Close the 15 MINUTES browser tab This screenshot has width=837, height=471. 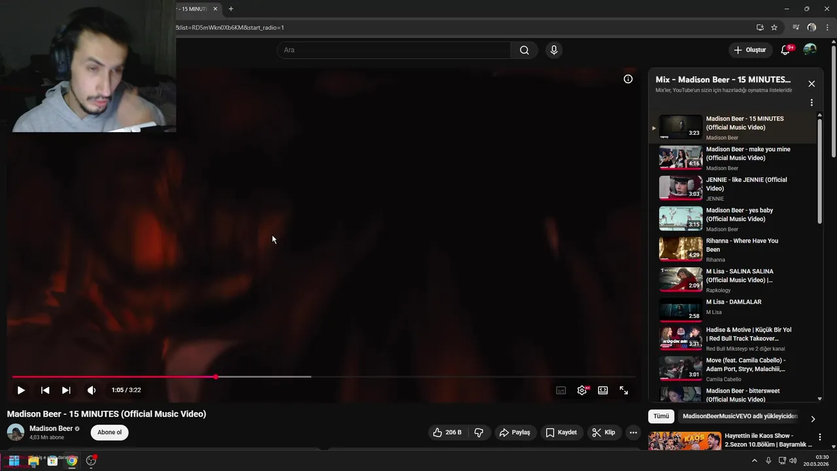(215, 9)
